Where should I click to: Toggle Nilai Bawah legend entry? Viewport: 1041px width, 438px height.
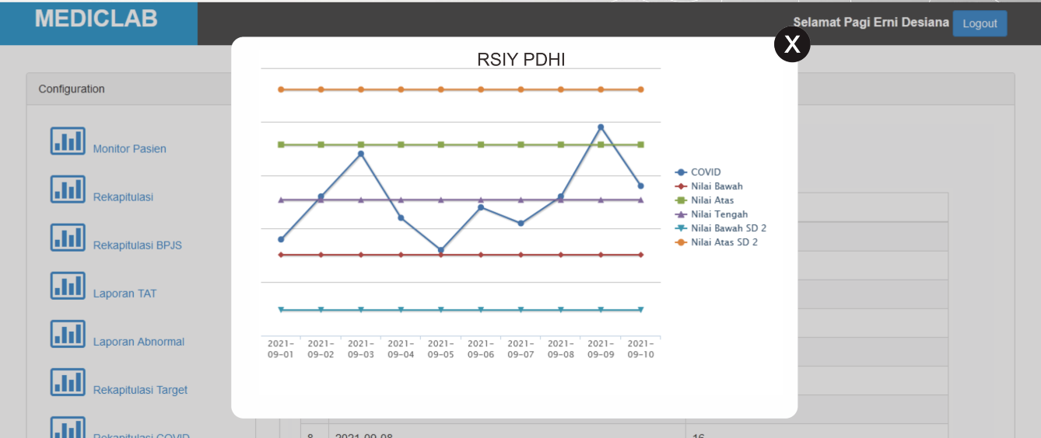click(716, 186)
